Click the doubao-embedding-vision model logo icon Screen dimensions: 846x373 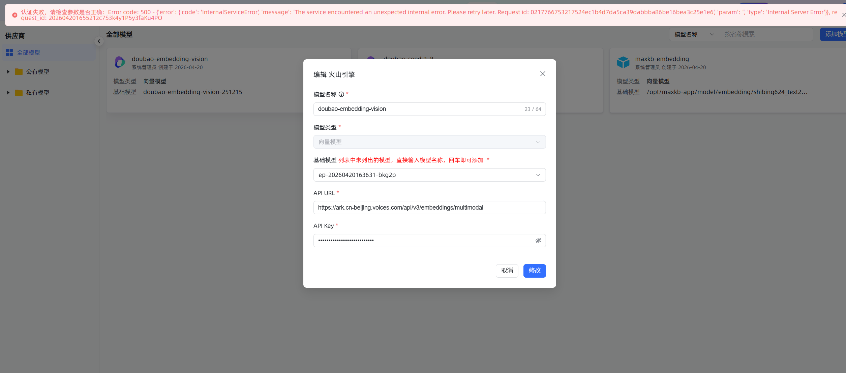pyautogui.click(x=120, y=62)
